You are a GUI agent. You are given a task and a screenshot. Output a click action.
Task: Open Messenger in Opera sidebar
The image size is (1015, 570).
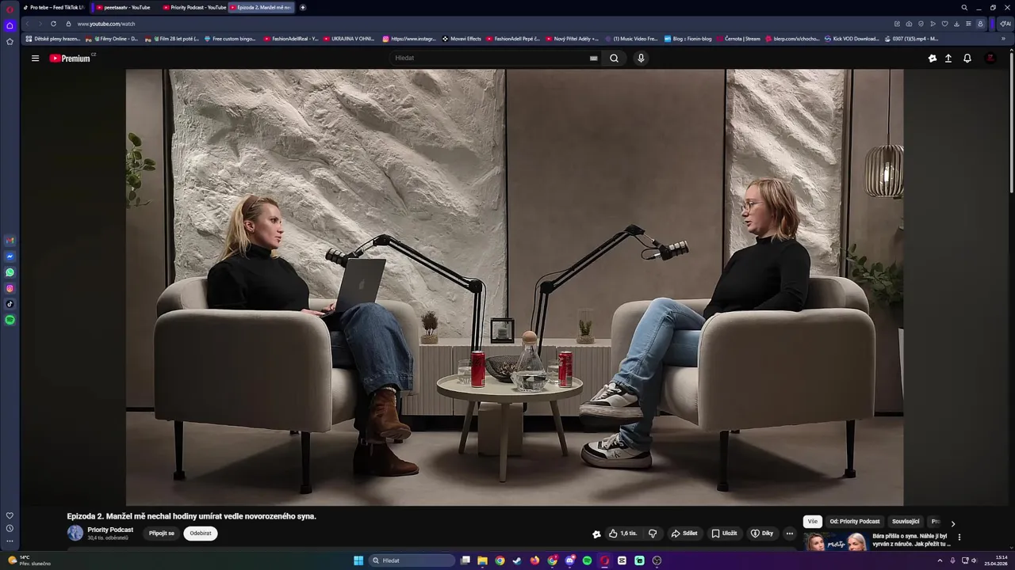coord(10,256)
